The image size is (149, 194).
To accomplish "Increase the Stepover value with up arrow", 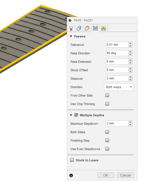I will [x=130, y=77].
